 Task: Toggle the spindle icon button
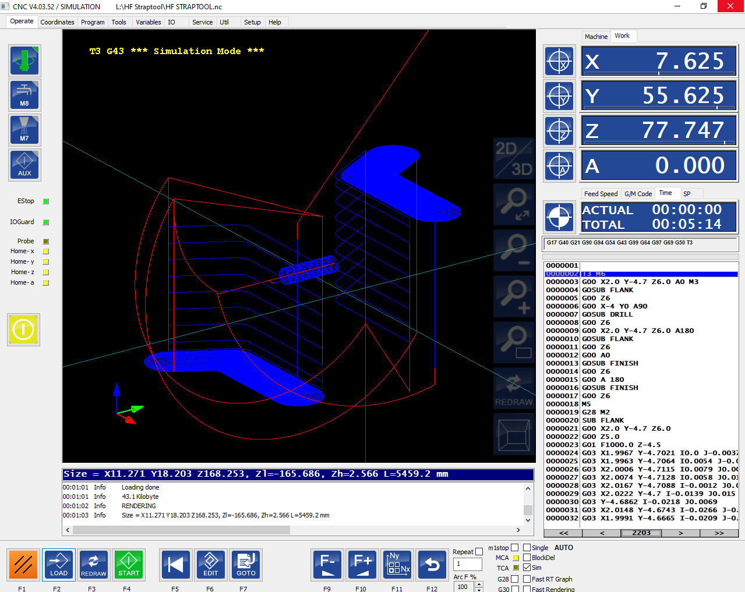(x=24, y=61)
